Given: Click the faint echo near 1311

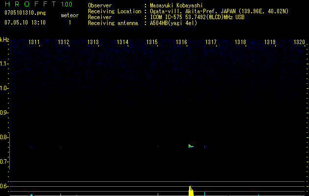Looking at the screenshot, I should click(32, 147).
